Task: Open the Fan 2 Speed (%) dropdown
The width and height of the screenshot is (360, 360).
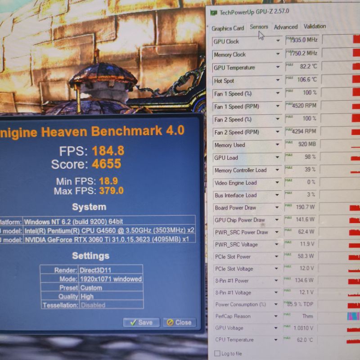Action: point(278,119)
